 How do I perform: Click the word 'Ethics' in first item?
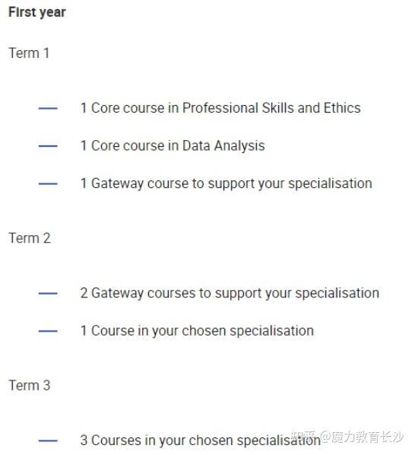[342, 108]
